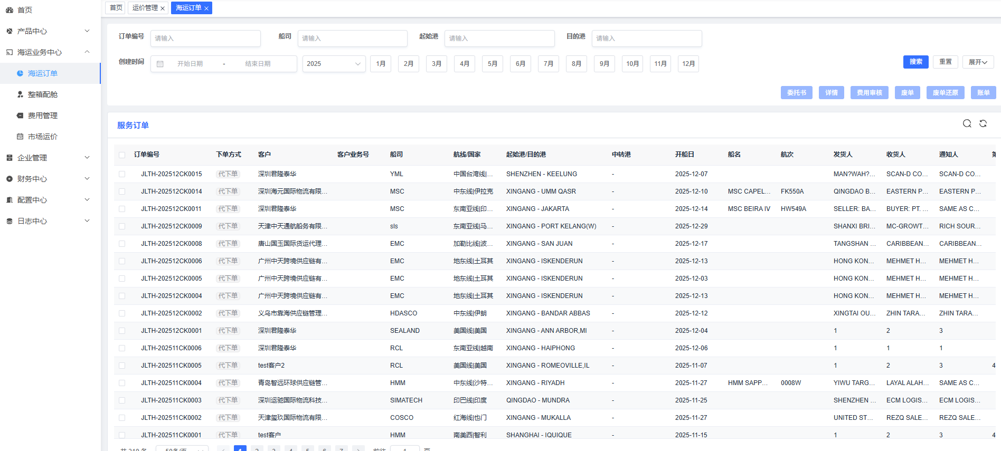Switch to the 首页 tab
The height and width of the screenshot is (451, 1001).
116,8
